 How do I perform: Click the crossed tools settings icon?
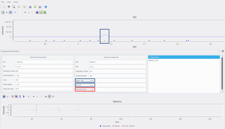pyautogui.click(x=24, y=7)
